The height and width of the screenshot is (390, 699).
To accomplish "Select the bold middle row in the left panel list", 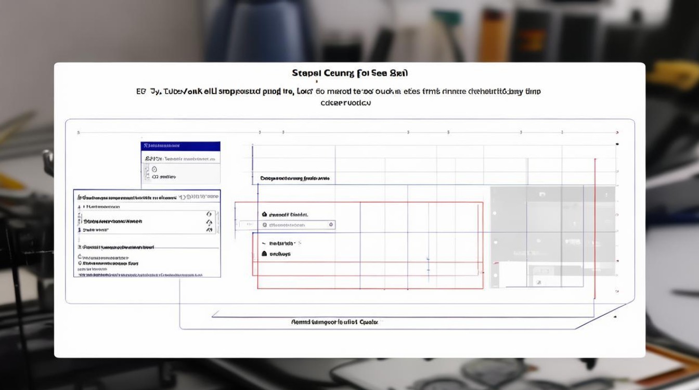I will (113, 221).
